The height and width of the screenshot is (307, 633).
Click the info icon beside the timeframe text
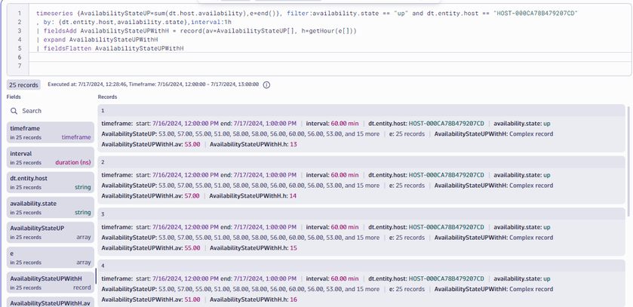[266, 85]
